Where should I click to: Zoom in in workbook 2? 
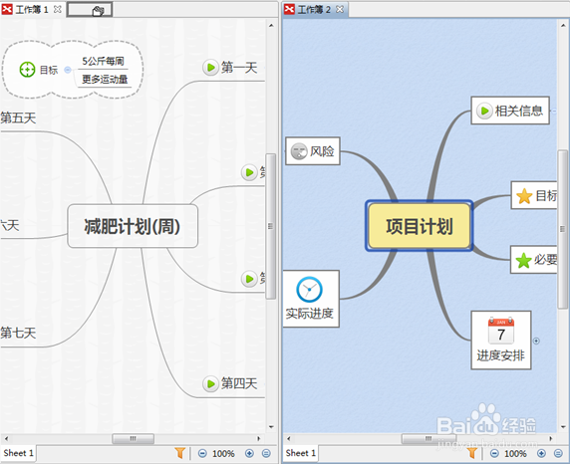point(541,453)
